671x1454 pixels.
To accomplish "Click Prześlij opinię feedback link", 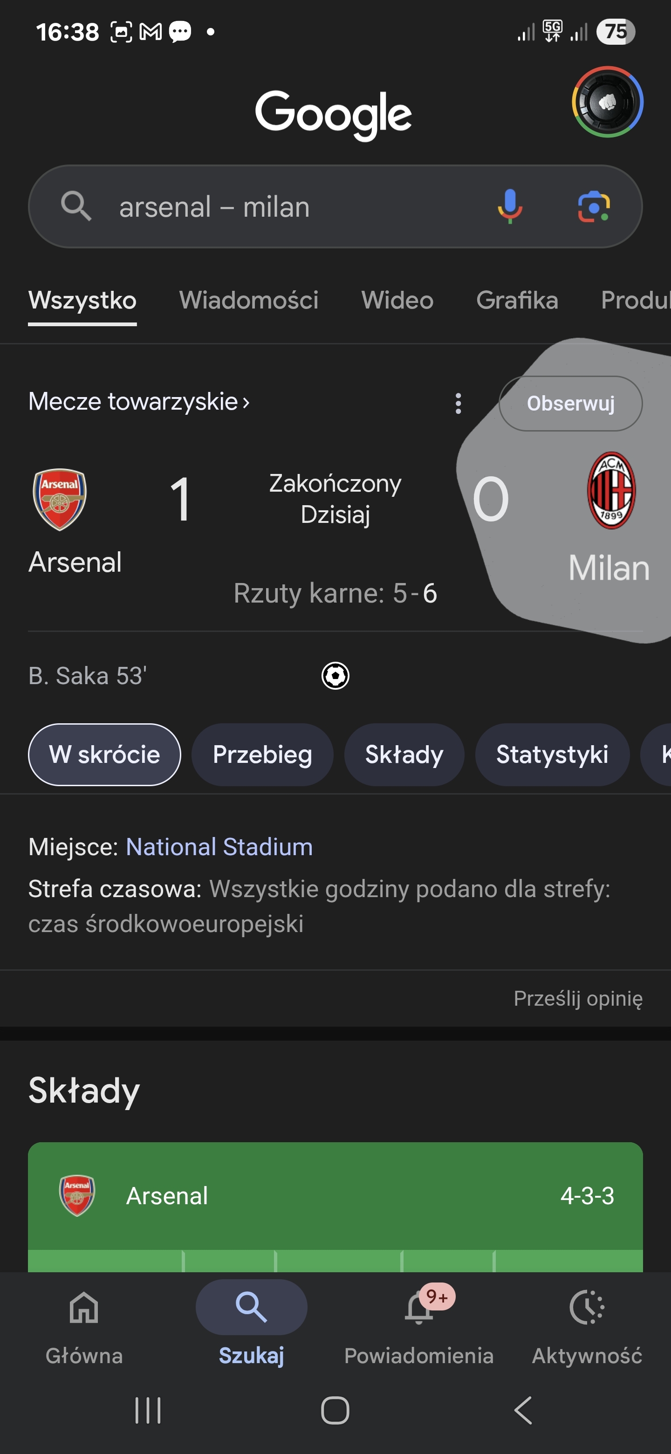I will click(578, 999).
